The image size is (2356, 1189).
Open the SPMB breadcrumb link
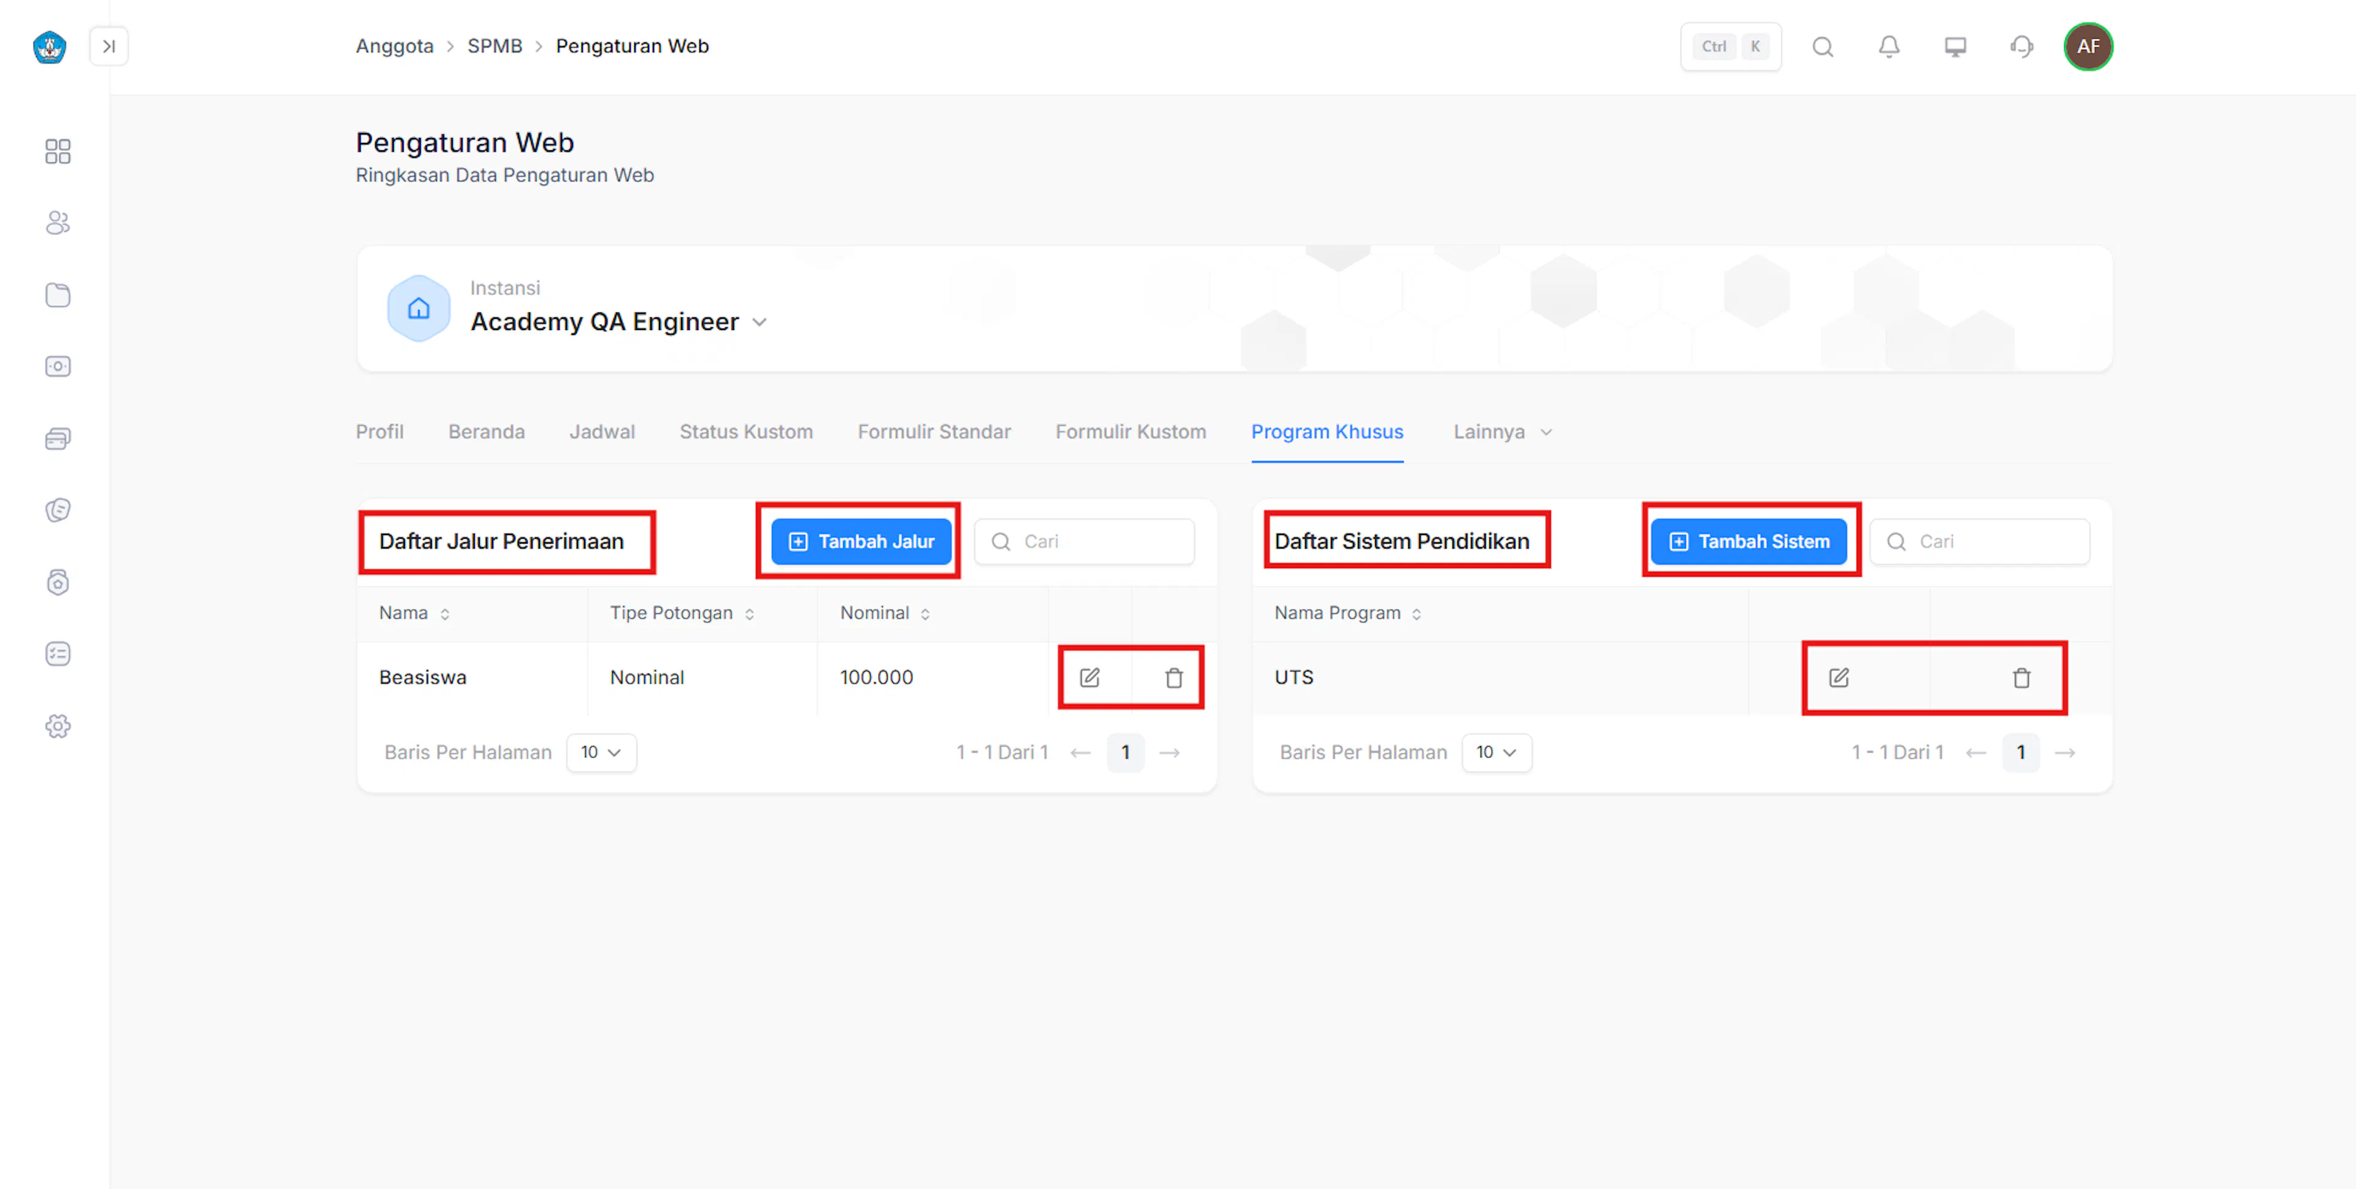point(495,46)
